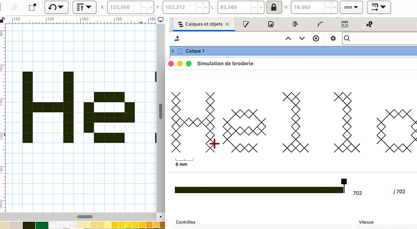The width and height of the screenshot is (417, 229).
Task: Select the Calque 1 layer row
Action: pos(294,51)
